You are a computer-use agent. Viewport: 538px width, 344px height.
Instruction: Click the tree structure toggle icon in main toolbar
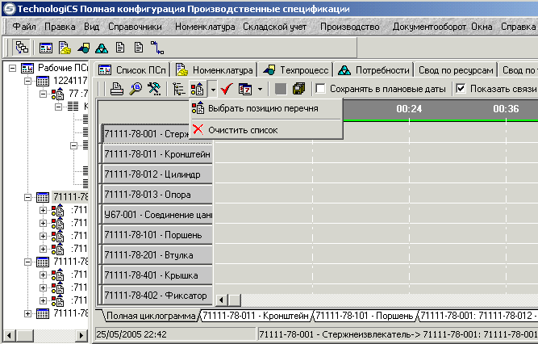coord(21,48)
